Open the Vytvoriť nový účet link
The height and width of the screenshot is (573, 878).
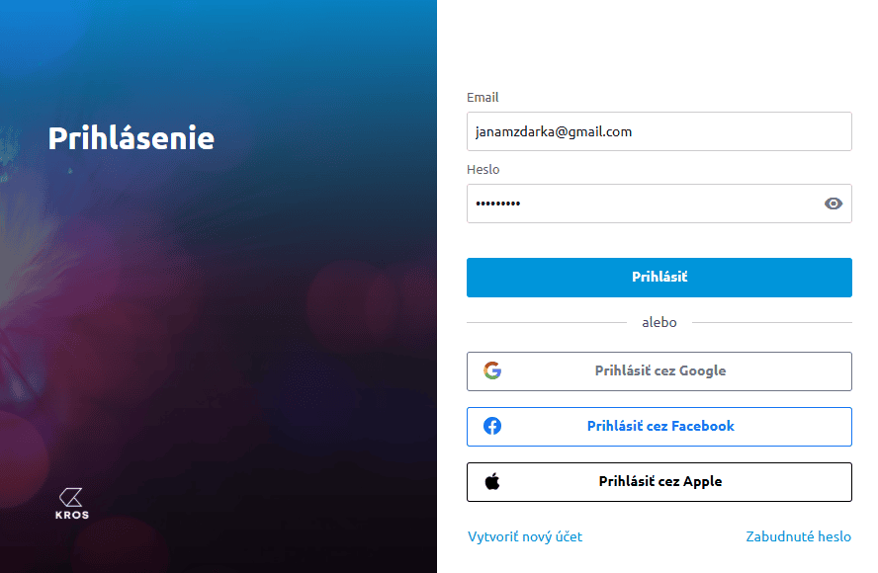525,537
